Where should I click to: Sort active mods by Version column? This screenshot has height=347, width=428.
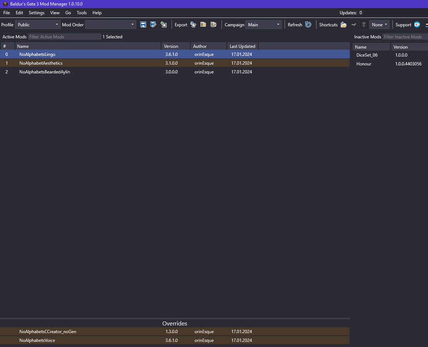coord(176,46)
